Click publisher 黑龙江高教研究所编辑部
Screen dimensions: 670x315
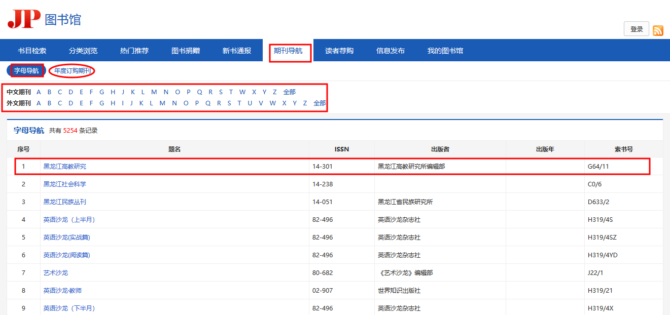tap(411, 167)
